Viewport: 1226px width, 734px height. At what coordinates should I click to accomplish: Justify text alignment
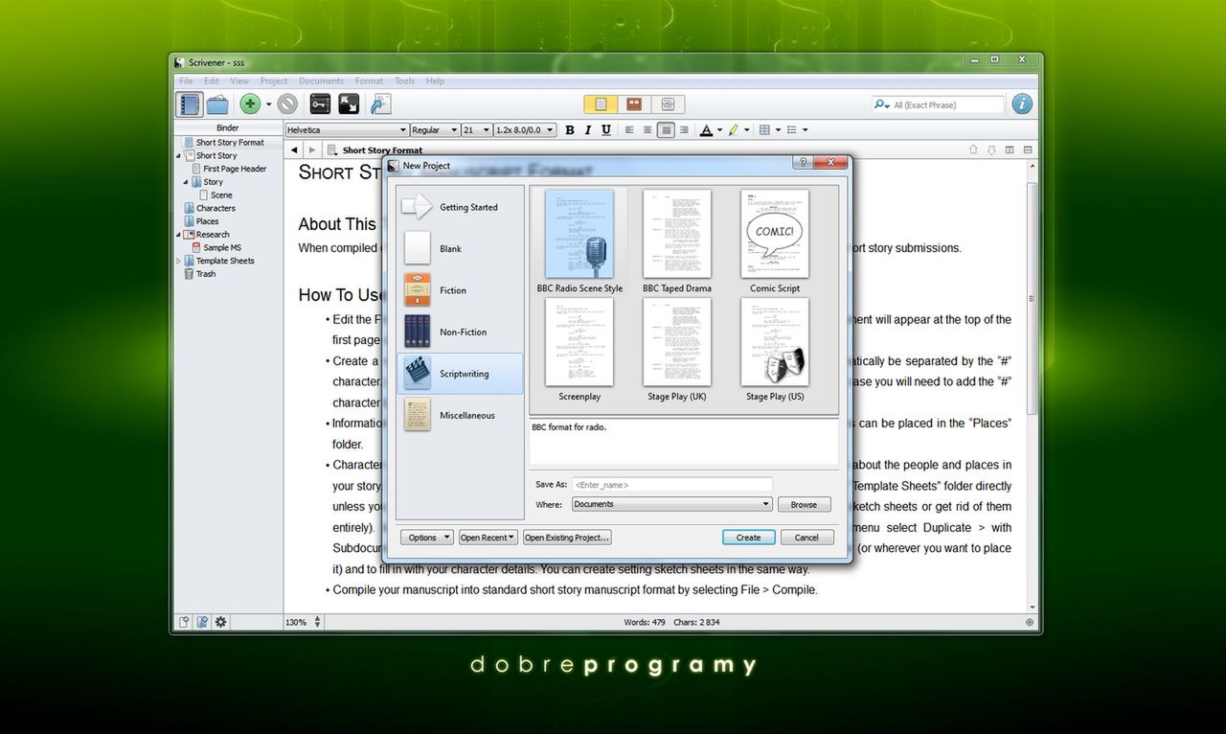click(x=666, y=129)
